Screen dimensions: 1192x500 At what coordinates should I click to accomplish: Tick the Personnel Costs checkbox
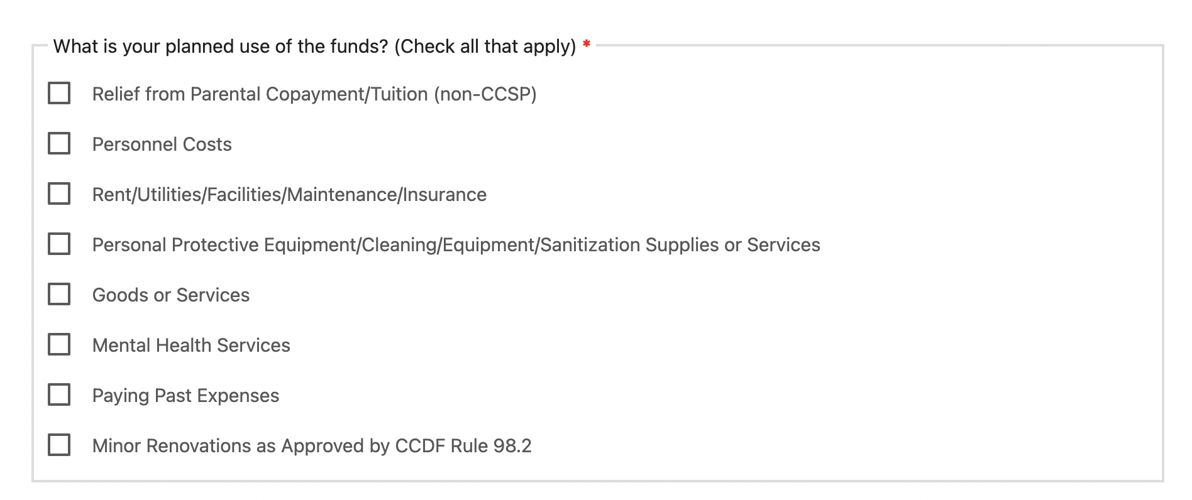coord(59,143)
